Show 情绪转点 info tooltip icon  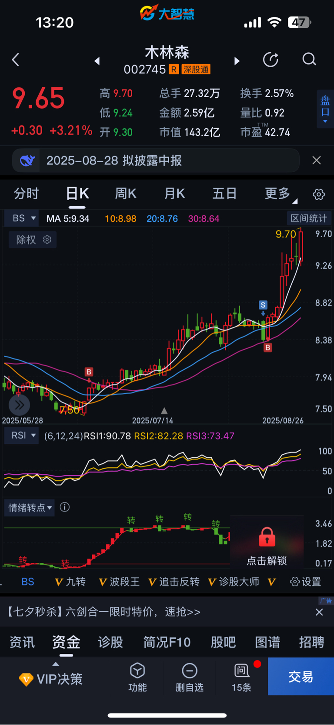[x=65, y=507]
